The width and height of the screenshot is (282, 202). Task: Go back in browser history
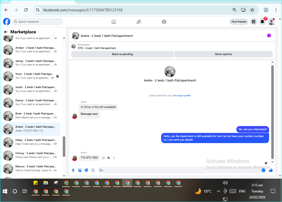click(x=6, y=10)
